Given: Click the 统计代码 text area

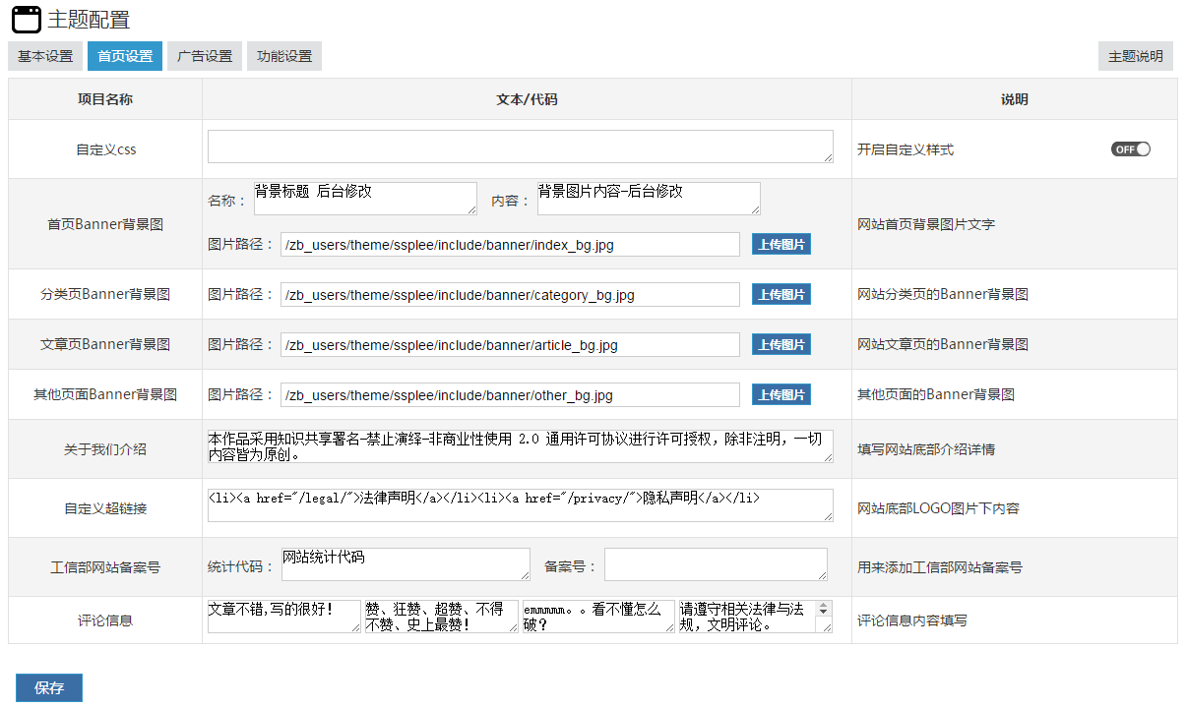Looking at the screenshot, I should [406, 564].
